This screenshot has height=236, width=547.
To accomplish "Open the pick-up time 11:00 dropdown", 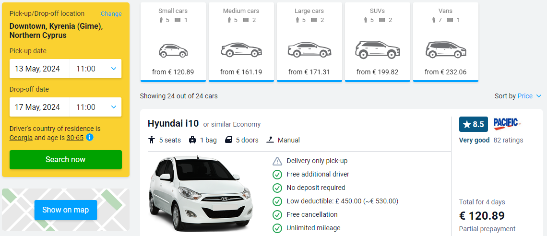I will tap(96, 69).
